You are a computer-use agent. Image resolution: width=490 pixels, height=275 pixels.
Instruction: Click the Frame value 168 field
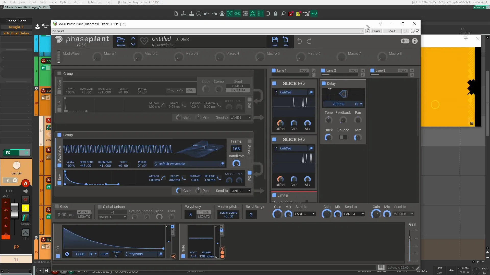pos(236,149)
